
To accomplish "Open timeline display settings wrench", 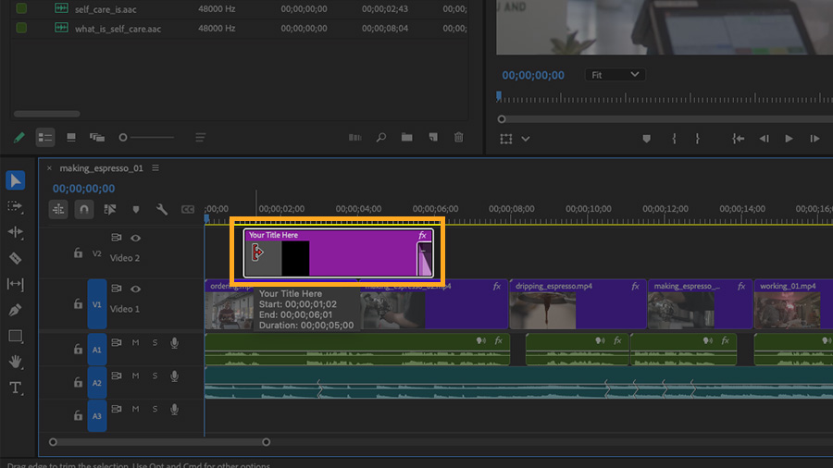I will pos(162,210).
